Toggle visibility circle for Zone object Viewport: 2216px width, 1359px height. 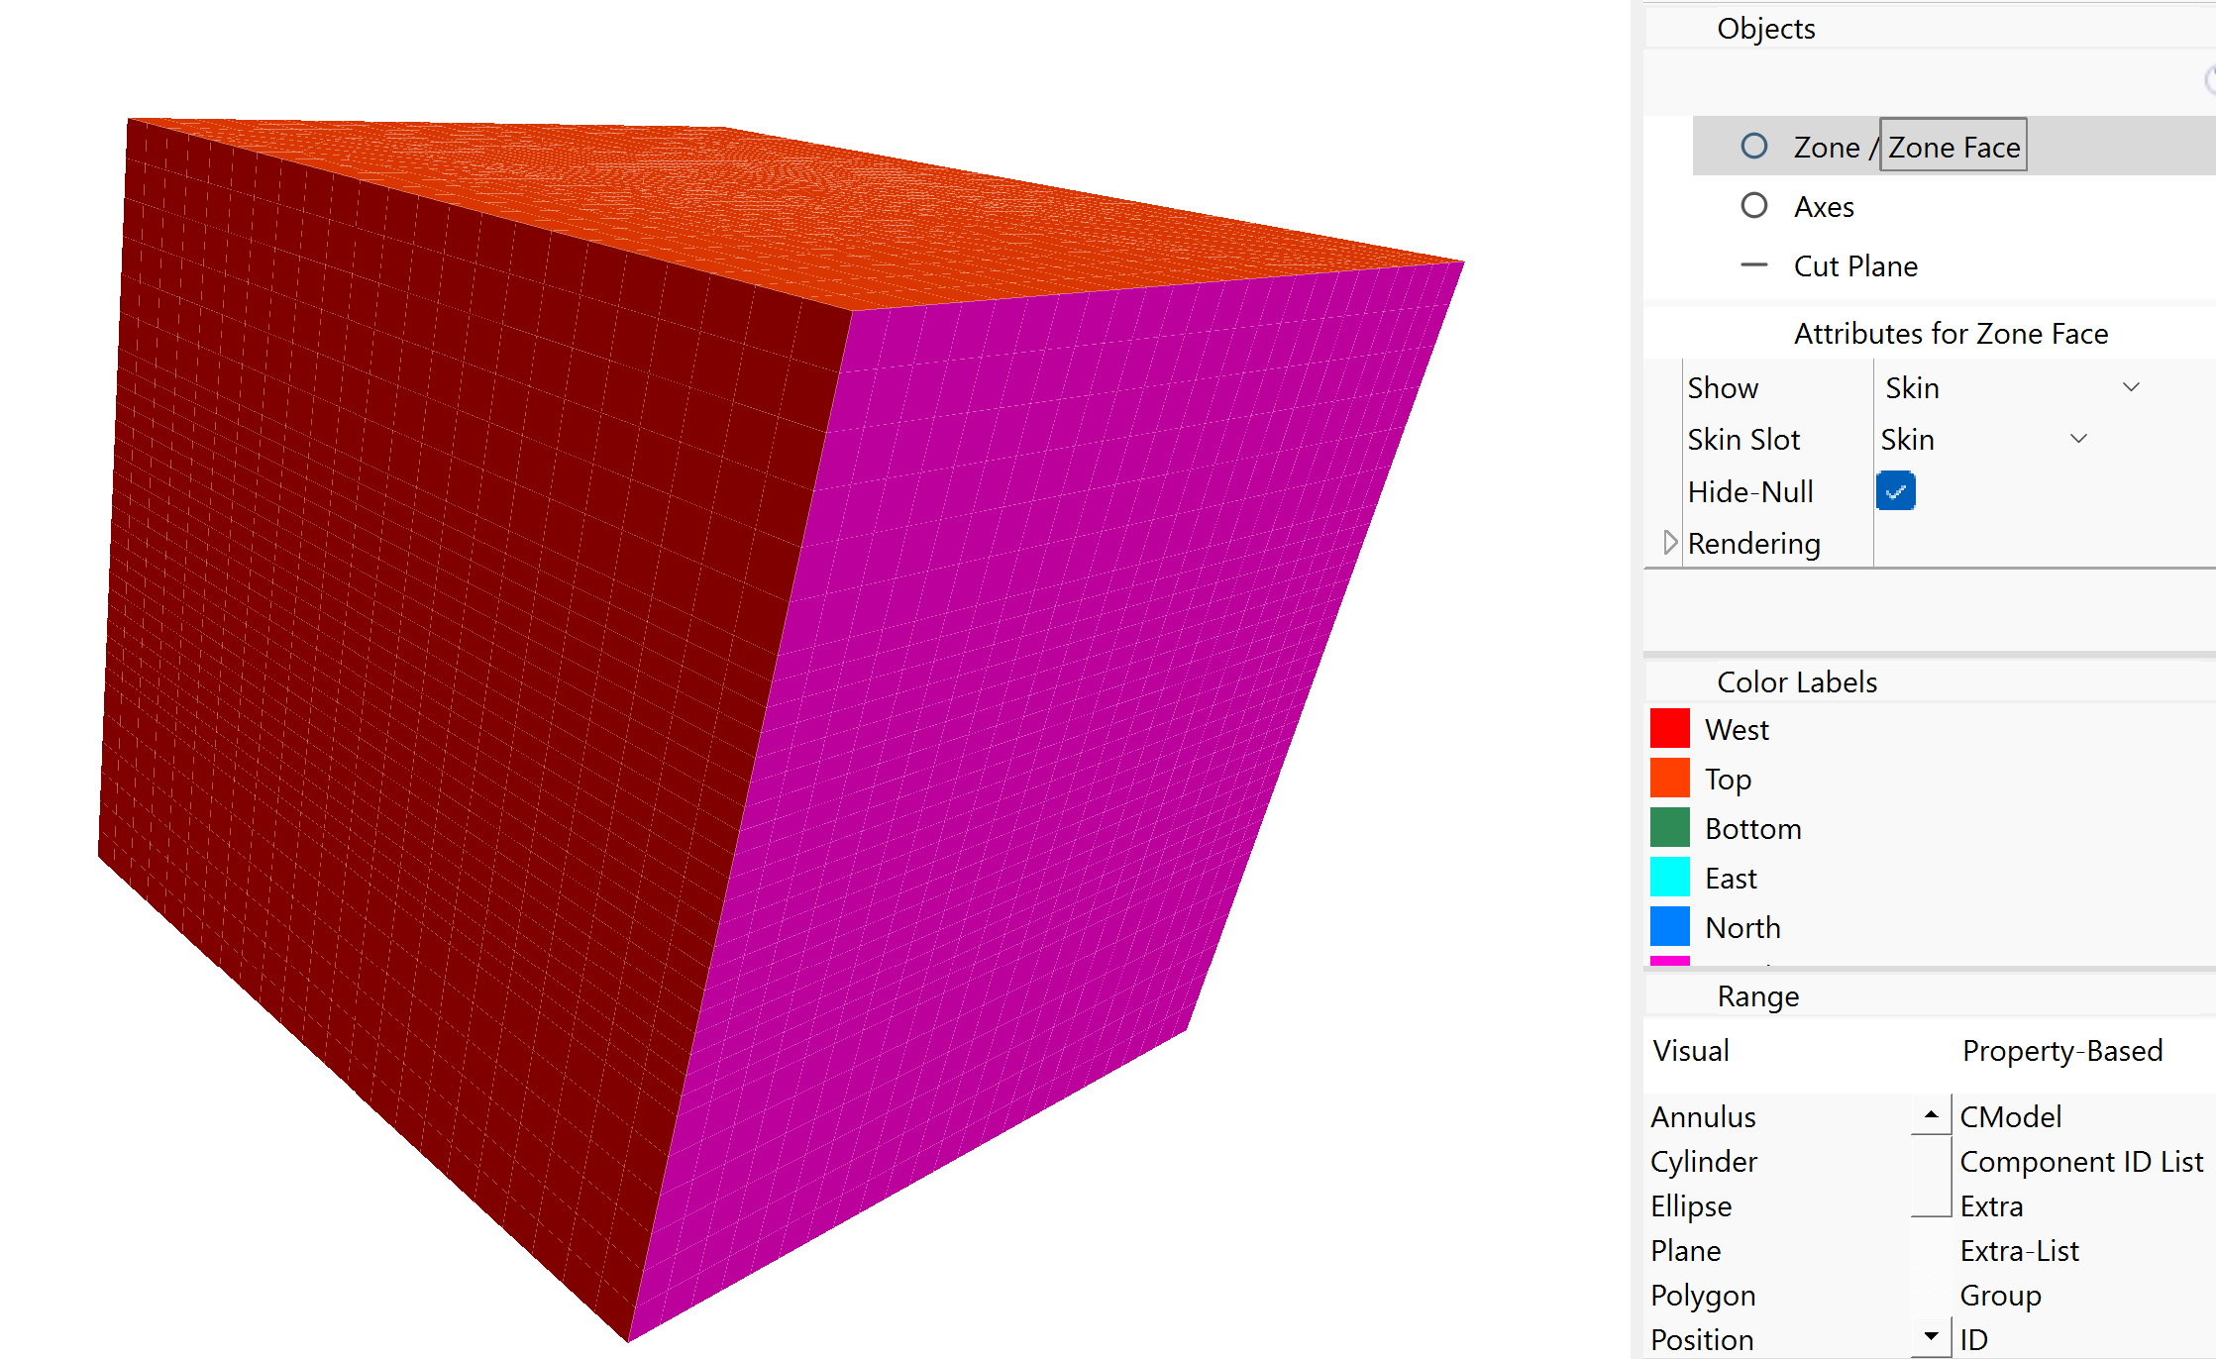[x=1753, y=147]
